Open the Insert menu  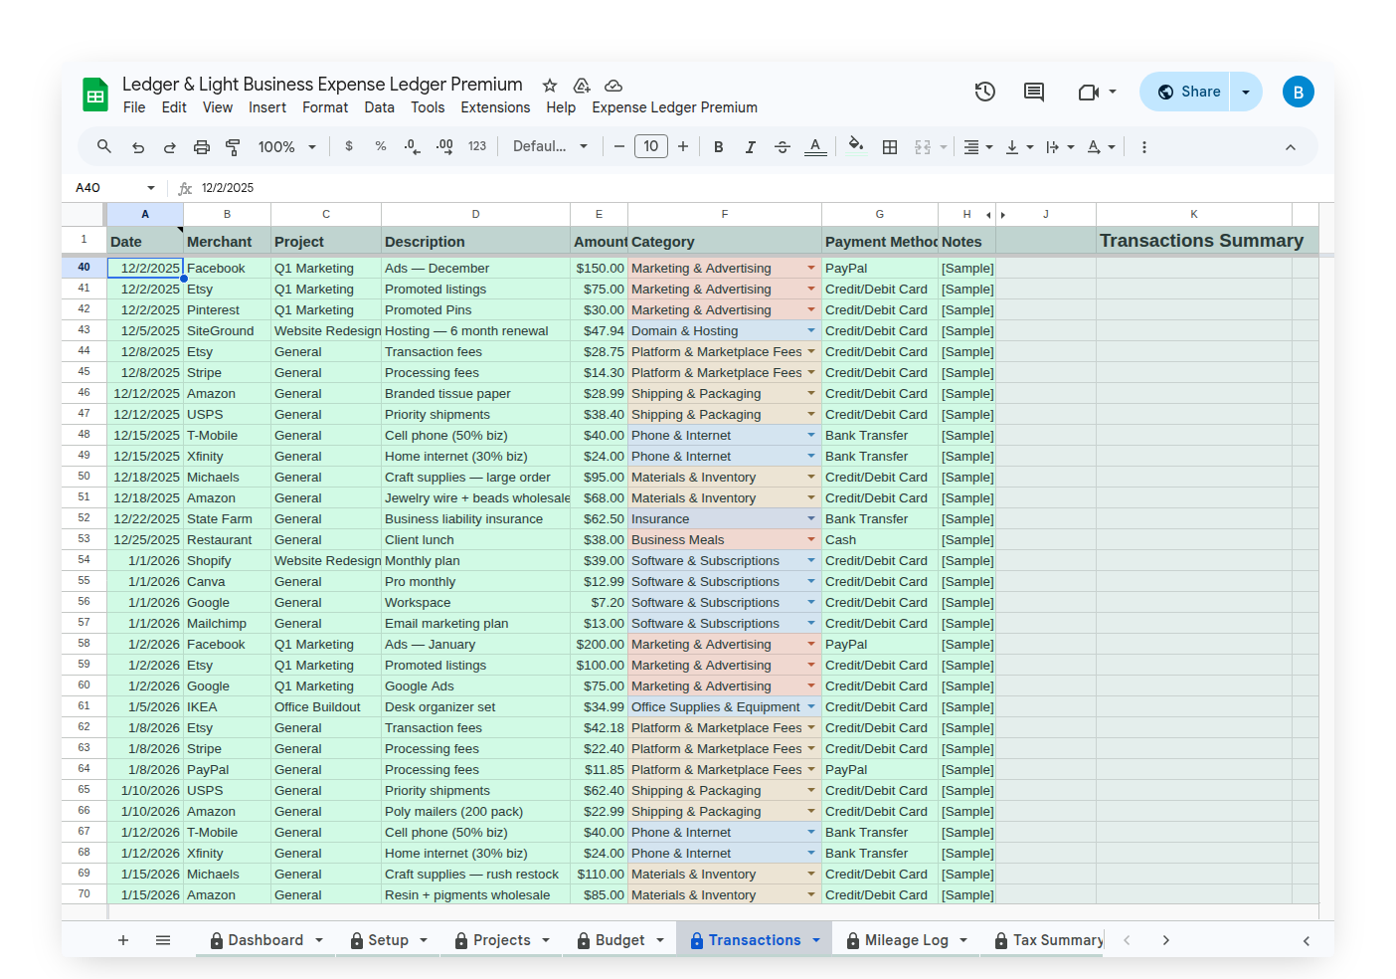tap(267, 107)
